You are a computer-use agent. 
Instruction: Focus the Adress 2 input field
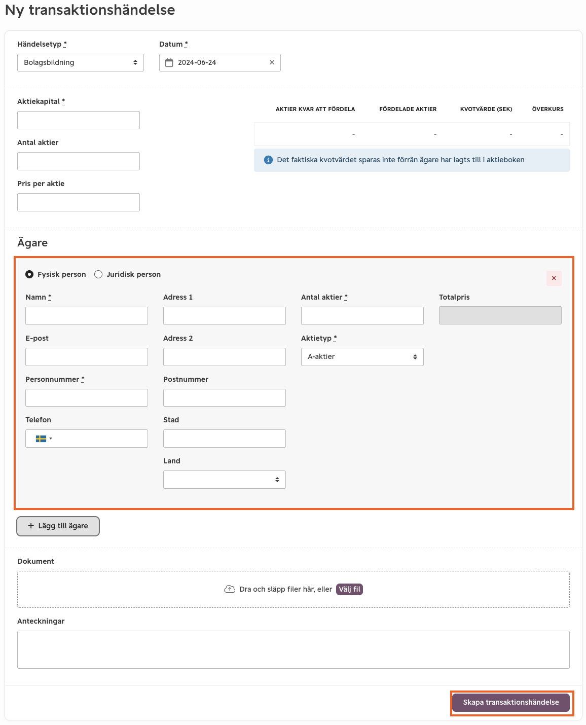pyautogui.click(x=225, y=357)
